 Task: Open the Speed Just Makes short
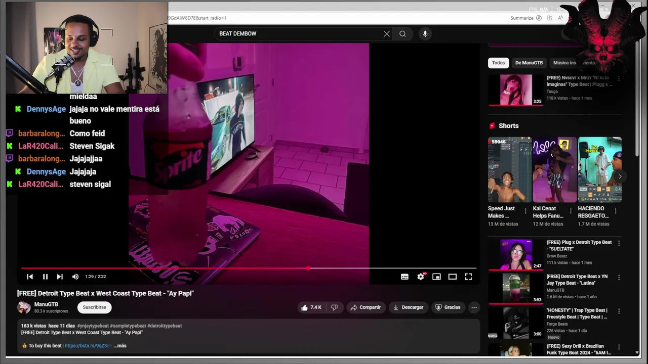coord(510,169)
